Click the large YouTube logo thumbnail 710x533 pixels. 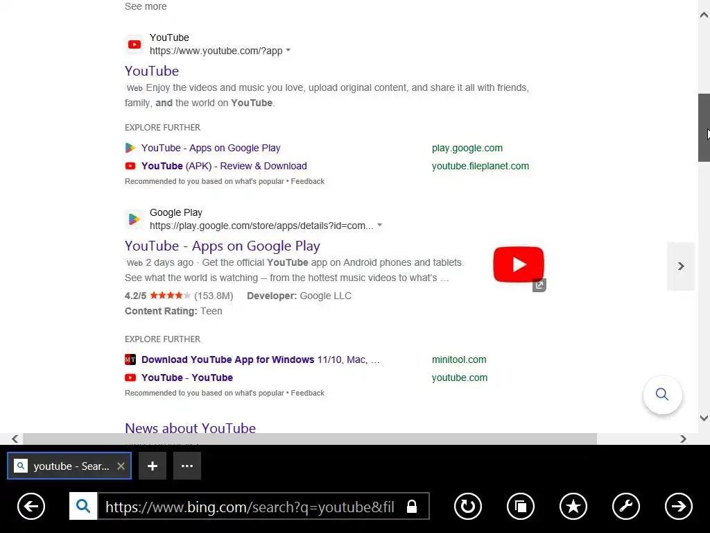(x=519, y=264)
